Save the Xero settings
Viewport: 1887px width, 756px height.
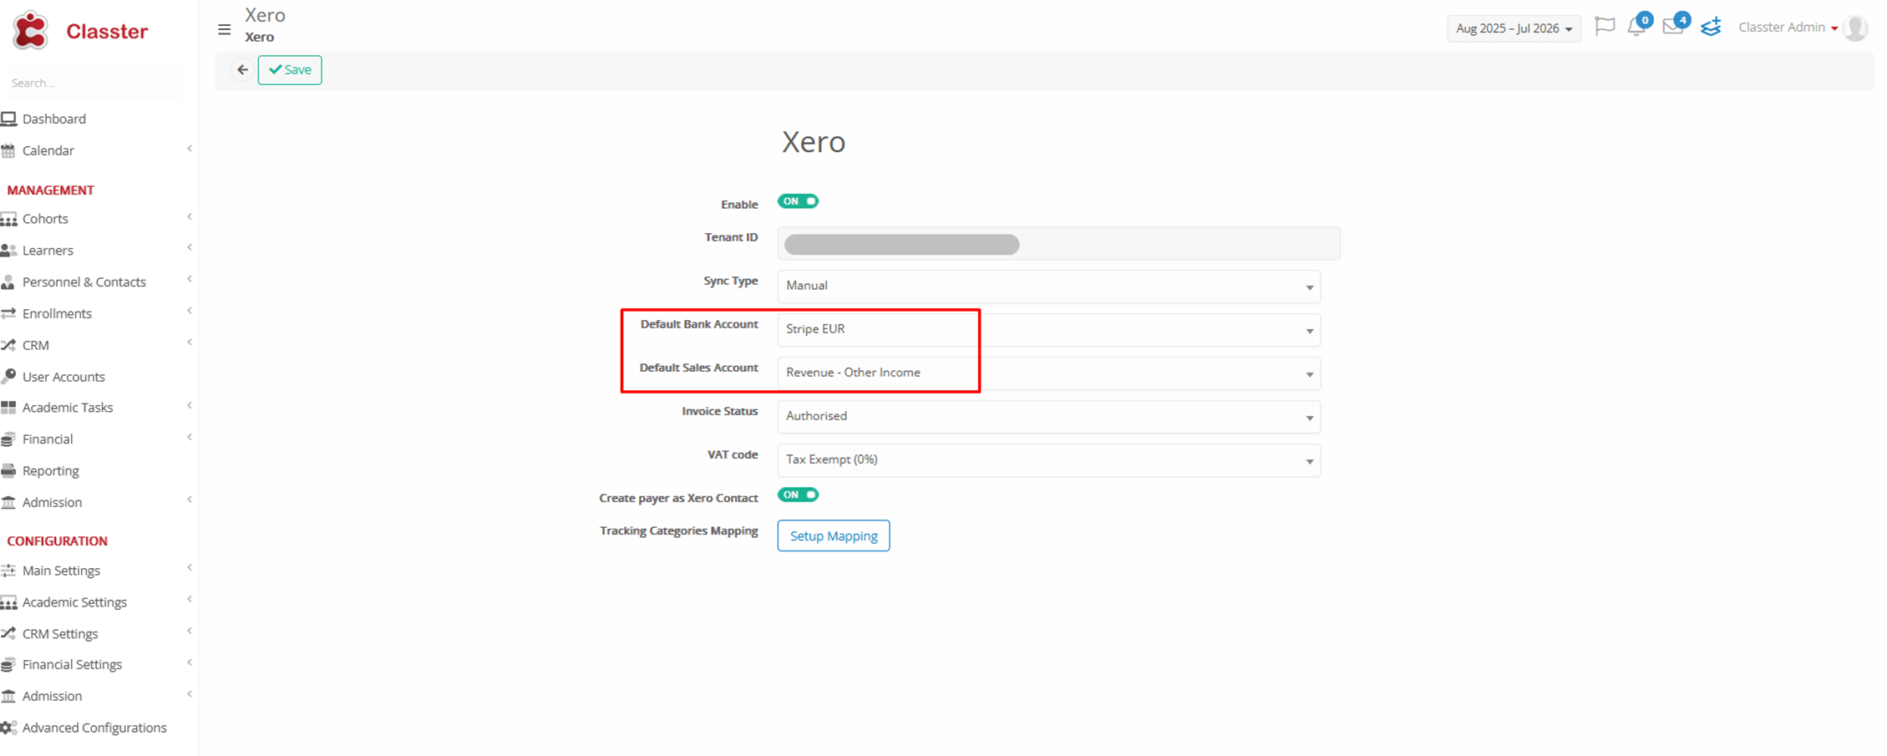(290, 69)
